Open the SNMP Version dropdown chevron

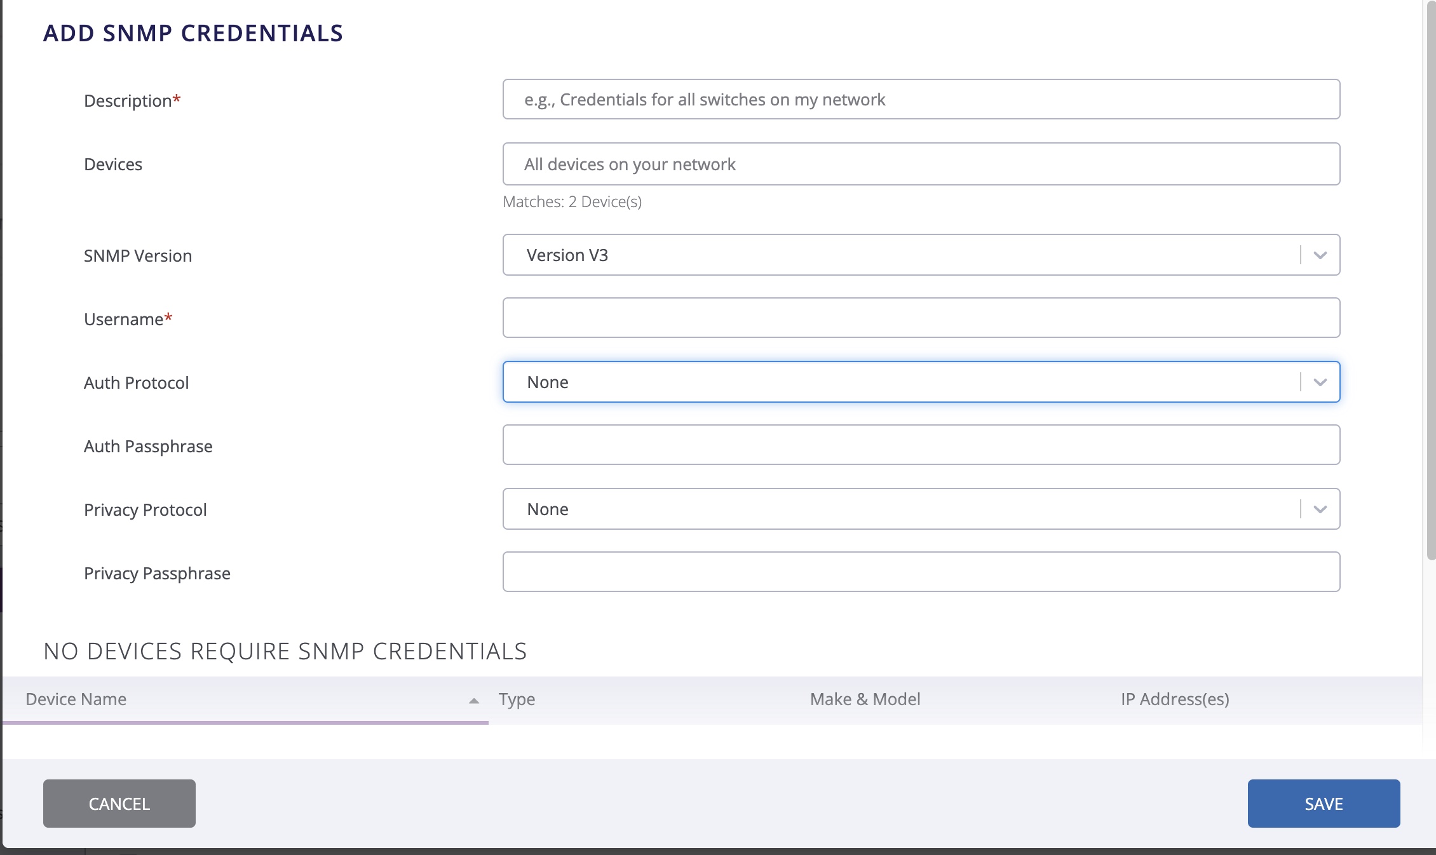[1320, 255]
